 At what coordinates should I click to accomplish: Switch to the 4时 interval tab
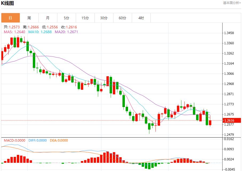[141, 18]
